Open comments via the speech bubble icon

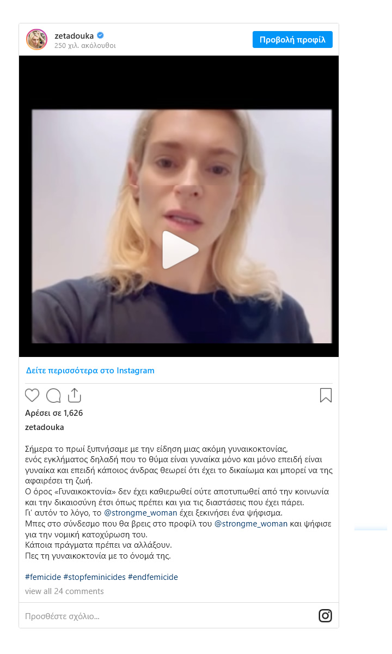[x=53, y=396]
